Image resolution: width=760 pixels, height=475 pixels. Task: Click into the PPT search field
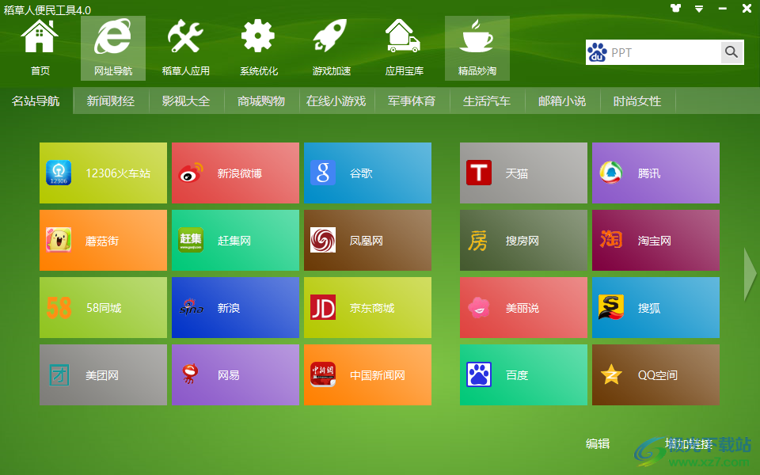pos(664,52)
